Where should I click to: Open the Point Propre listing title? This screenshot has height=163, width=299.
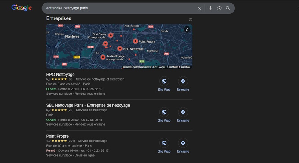(58, 136)
